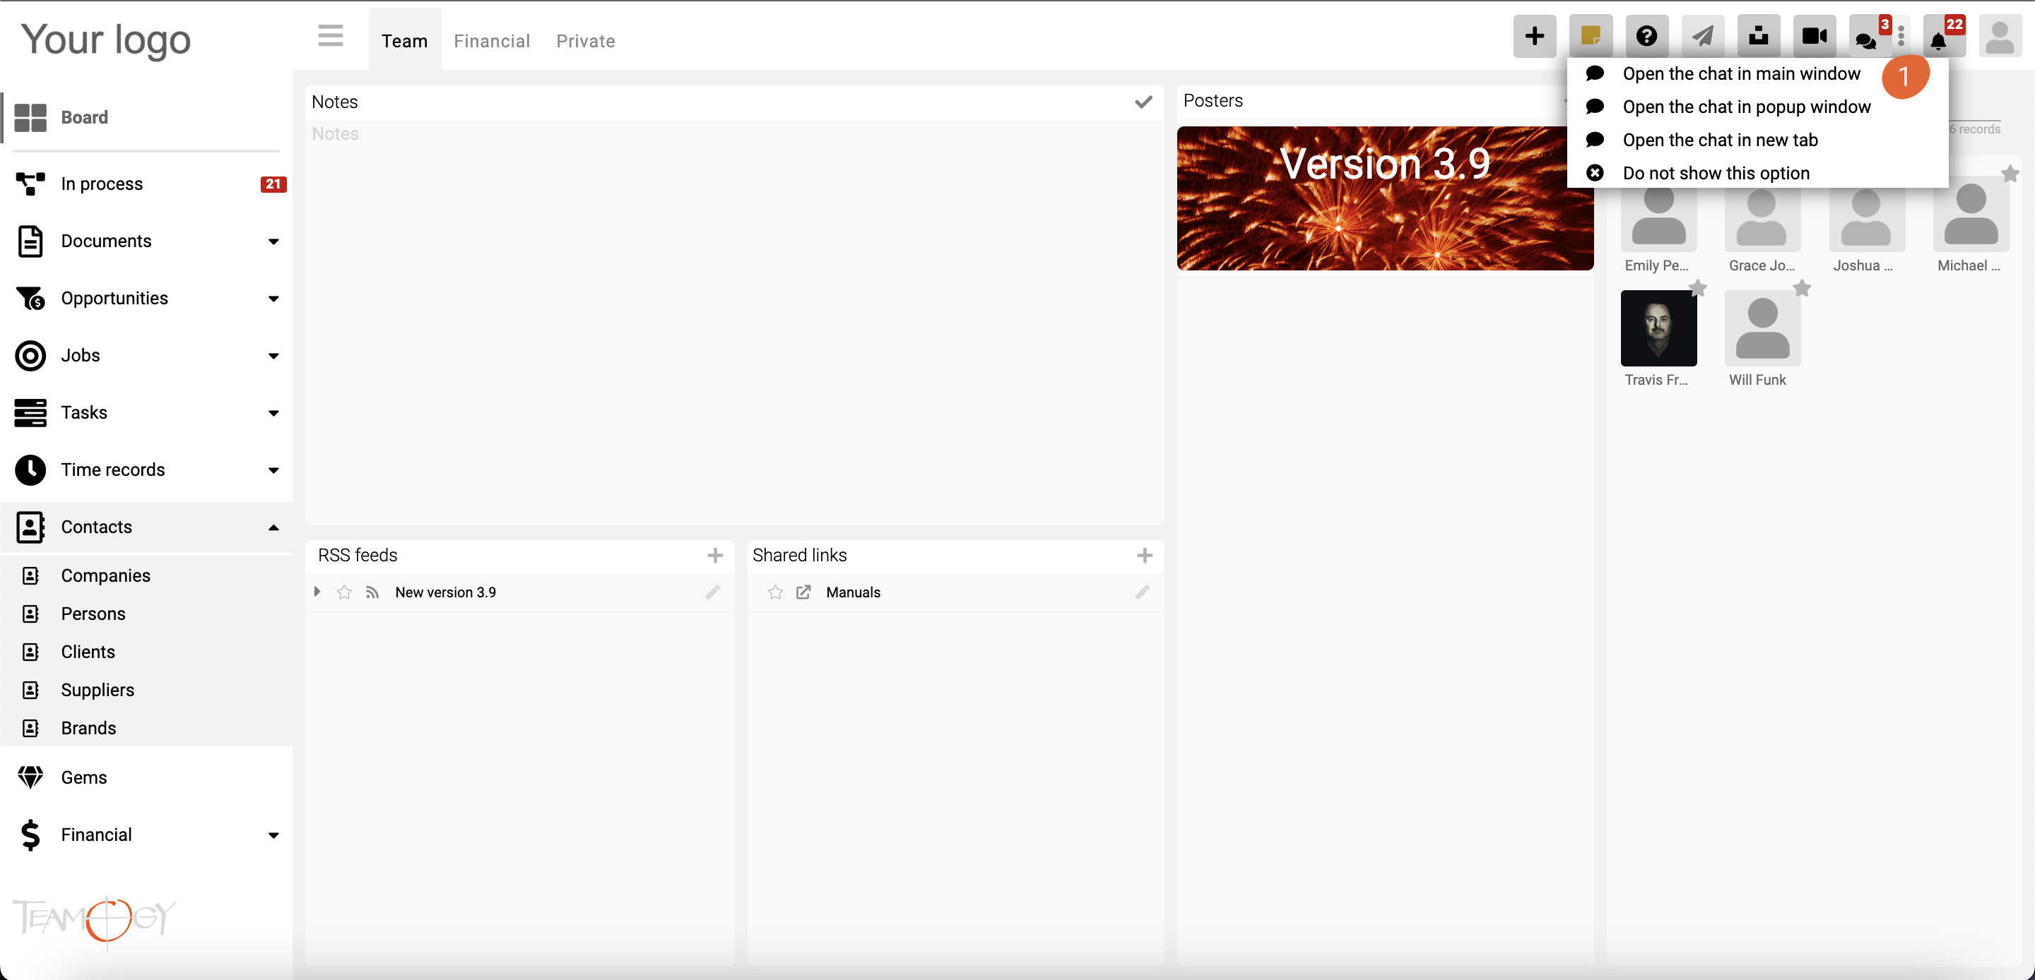
Task: Toggle favorite star on Travis Fr... contact
Action: pyautogui.click(x=1698, y=288)
